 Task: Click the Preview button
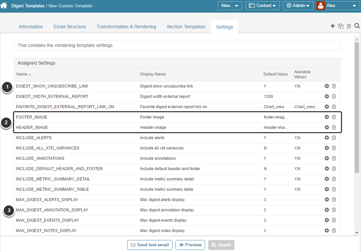pyautogui.click(x=190, y=245)
